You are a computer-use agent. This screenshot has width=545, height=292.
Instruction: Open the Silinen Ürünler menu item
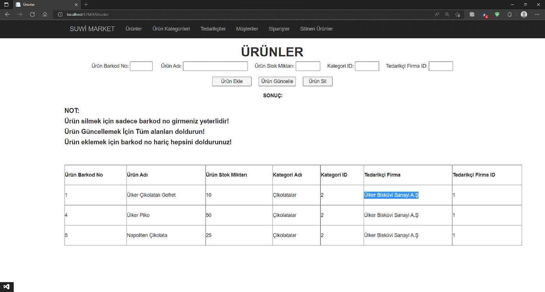pyautogui.click(x=316, y=29)
